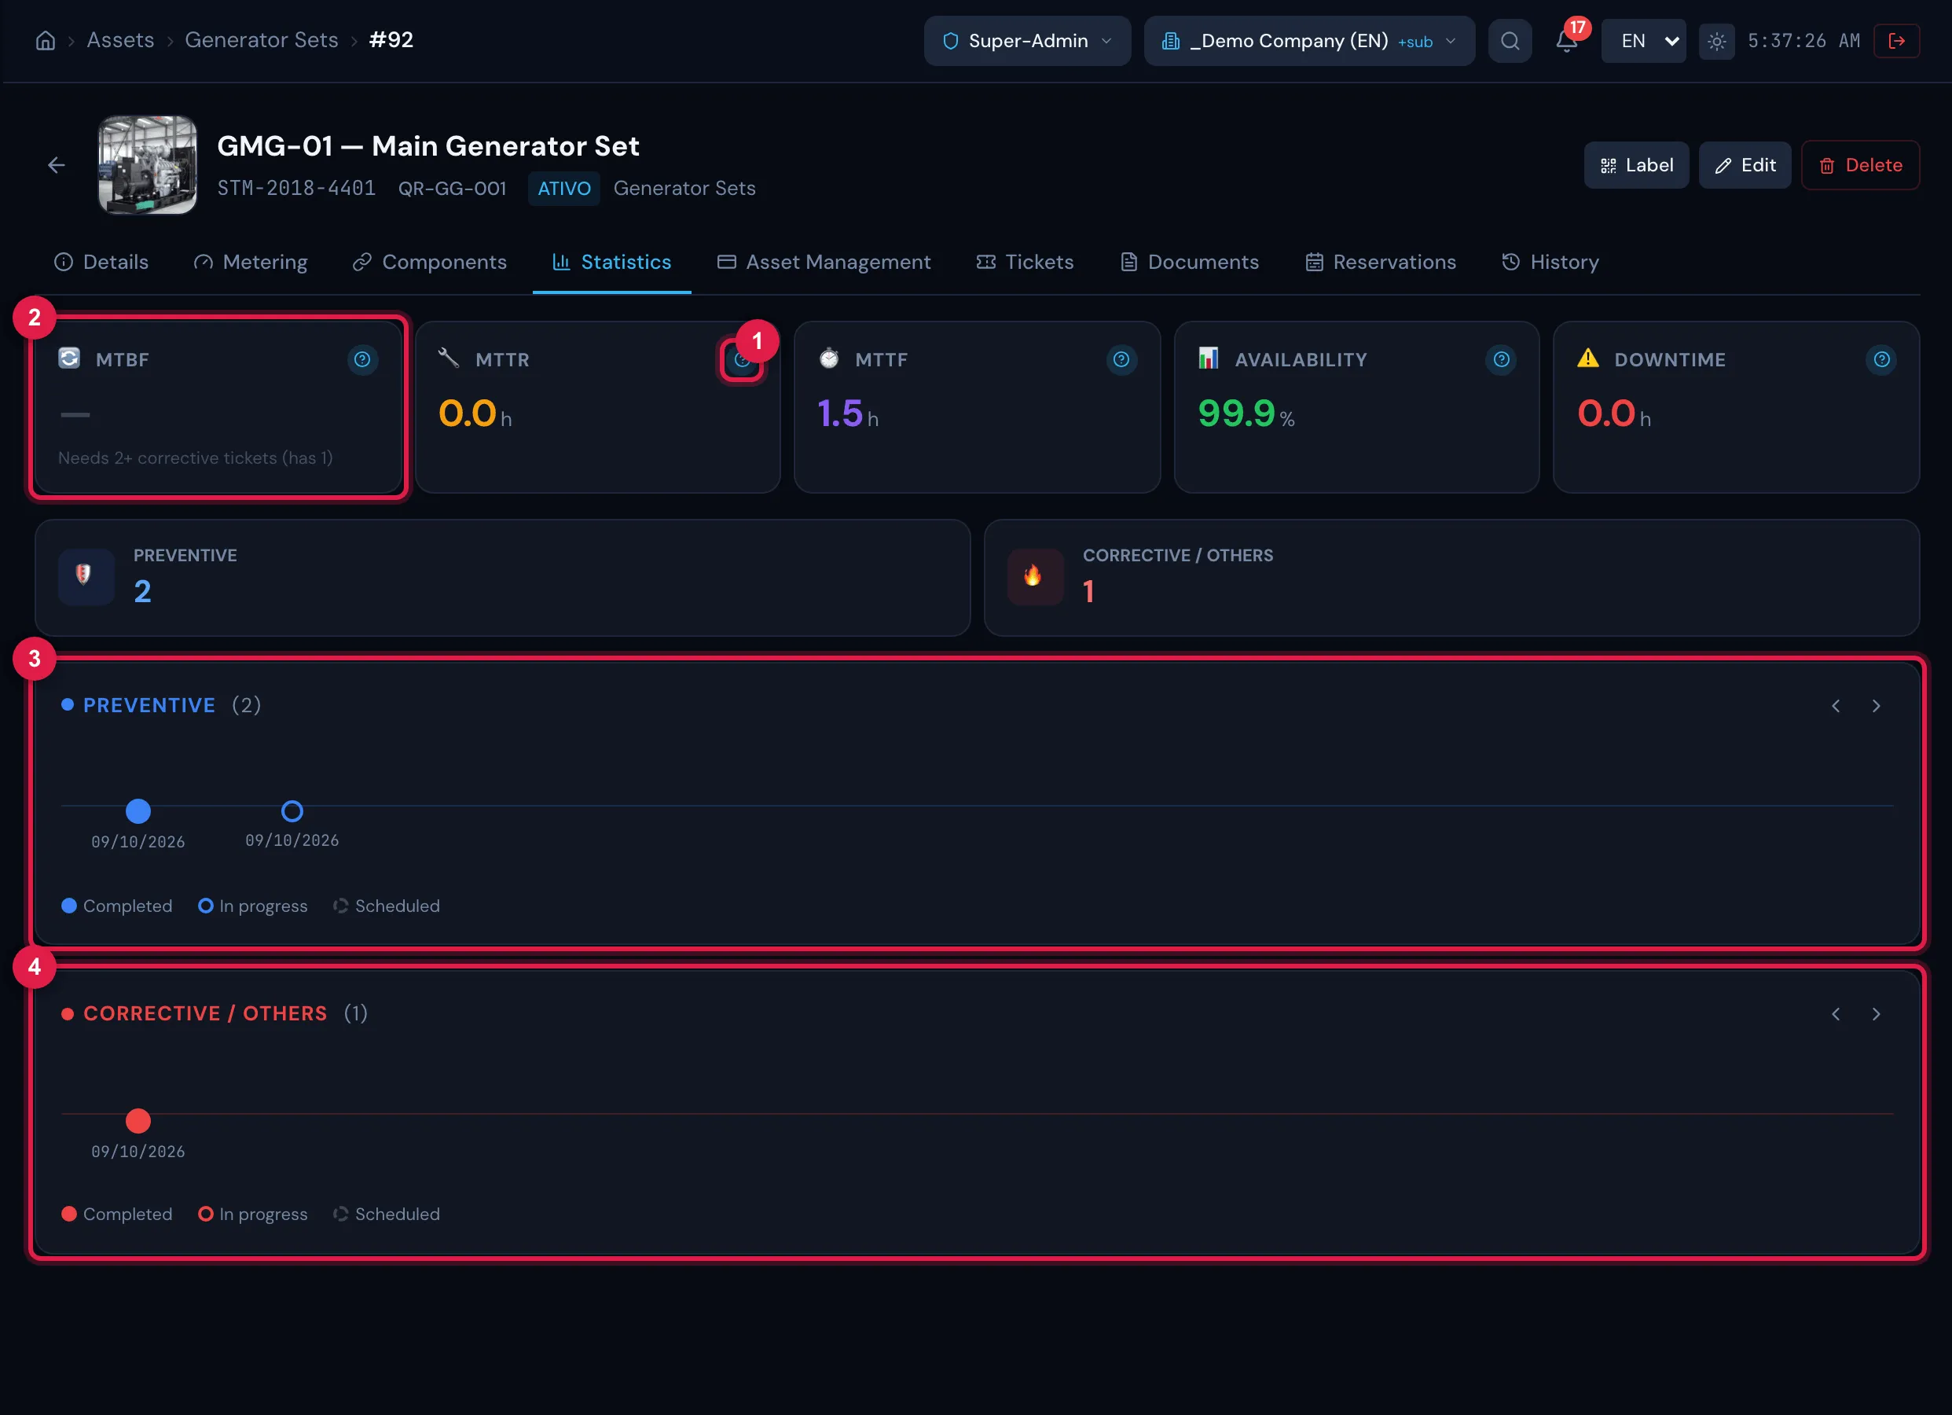Viewport: 1952px width, 1415px height.
Task: Switch to the Metering tab
Action: (x=250, y=262)
